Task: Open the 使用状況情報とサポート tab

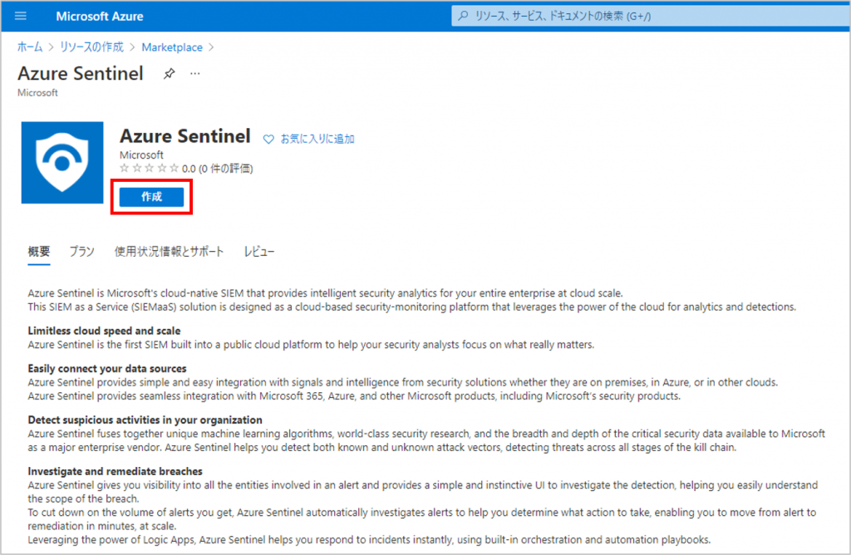Action: click(169, 252)
